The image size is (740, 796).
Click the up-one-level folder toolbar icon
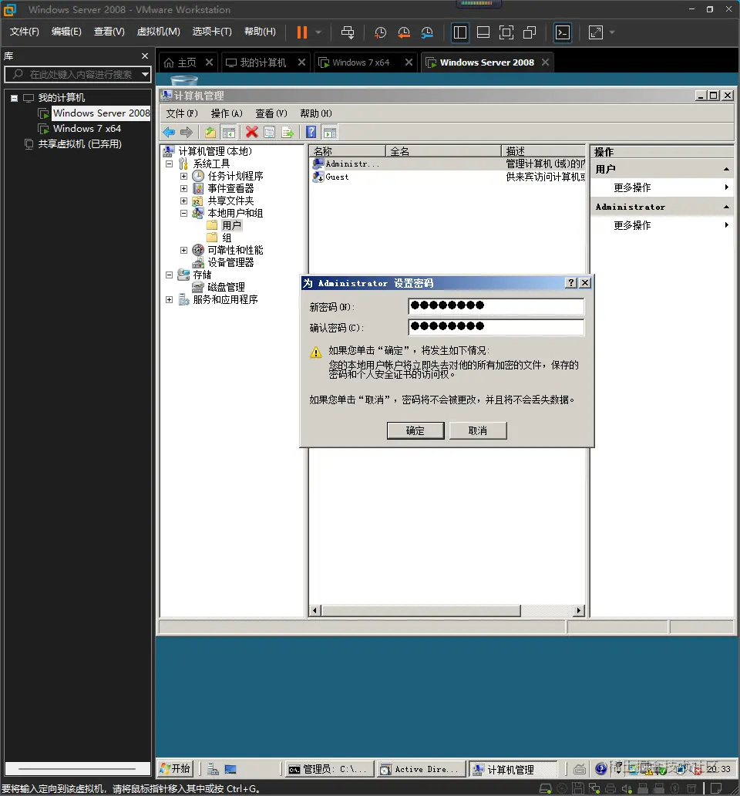[x=210, y=133]
